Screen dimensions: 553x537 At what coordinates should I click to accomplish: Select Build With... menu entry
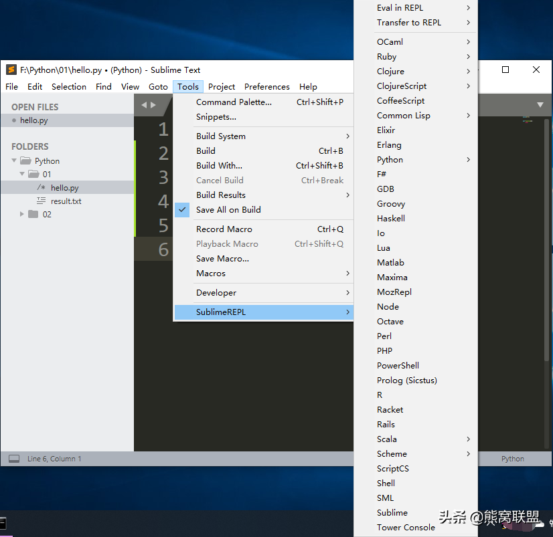[264, 166]
